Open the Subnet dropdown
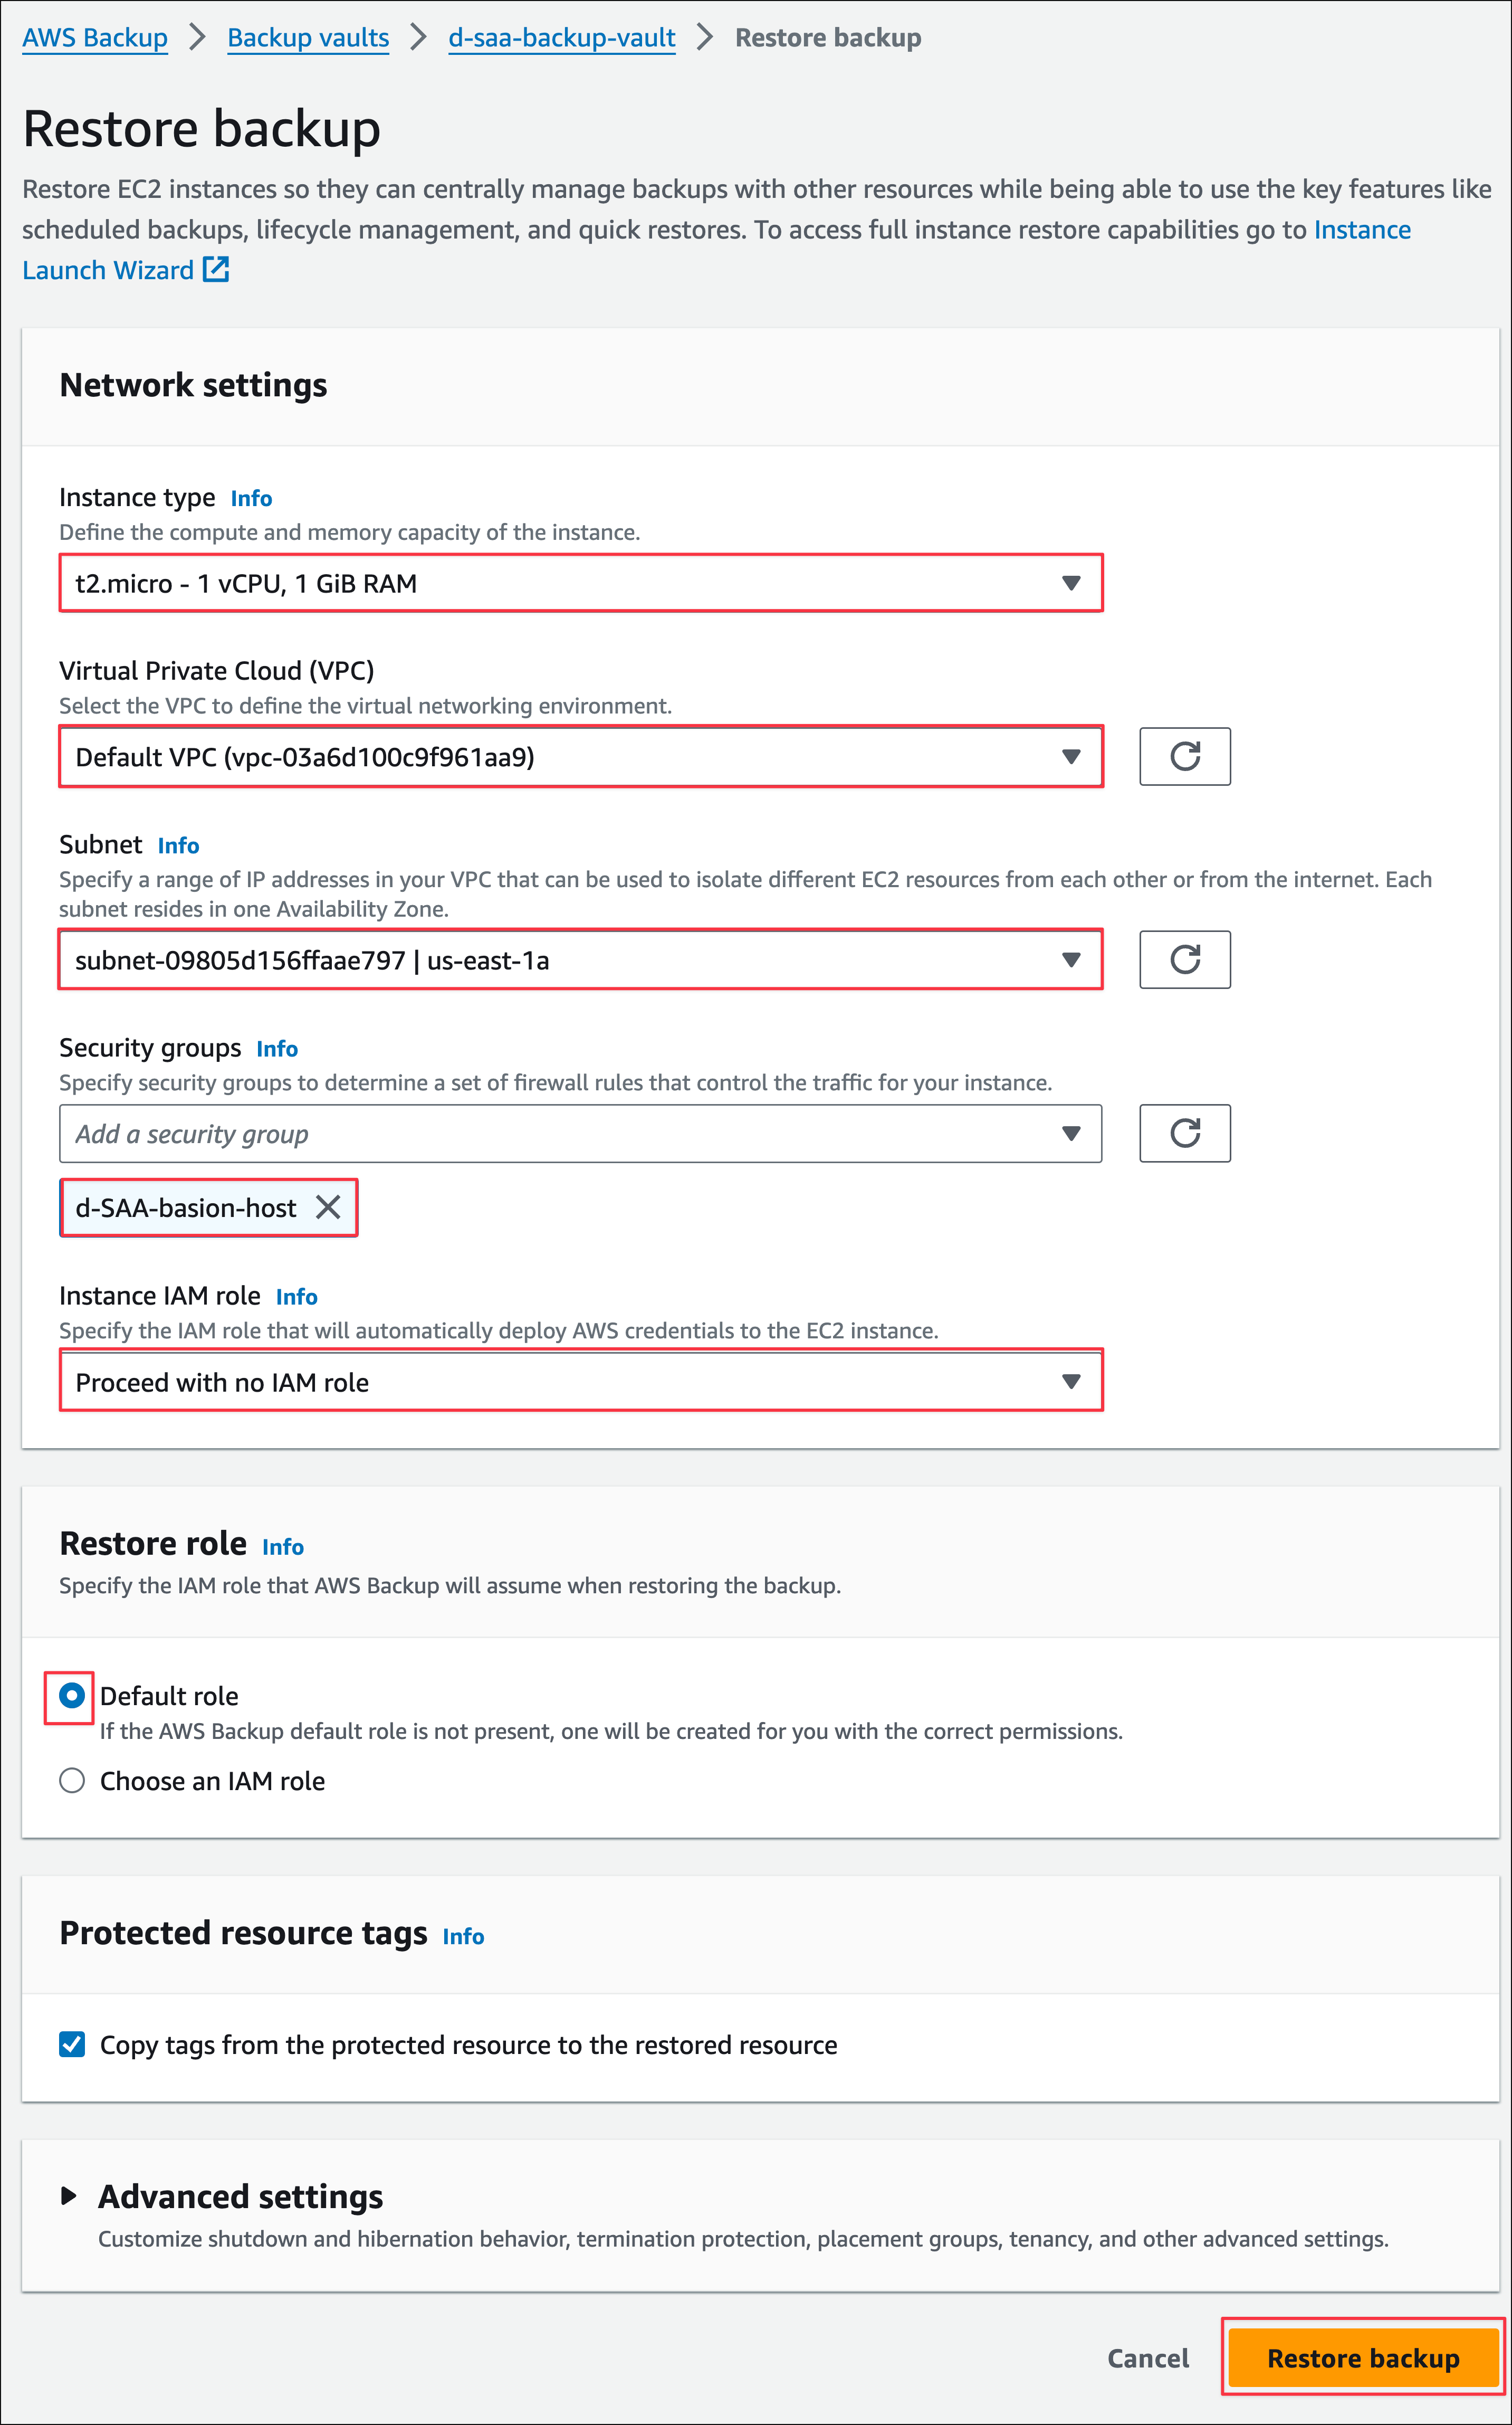The width and height of the screenshot is (1512, 2425). pyautogui.click(x=580, y=961)
